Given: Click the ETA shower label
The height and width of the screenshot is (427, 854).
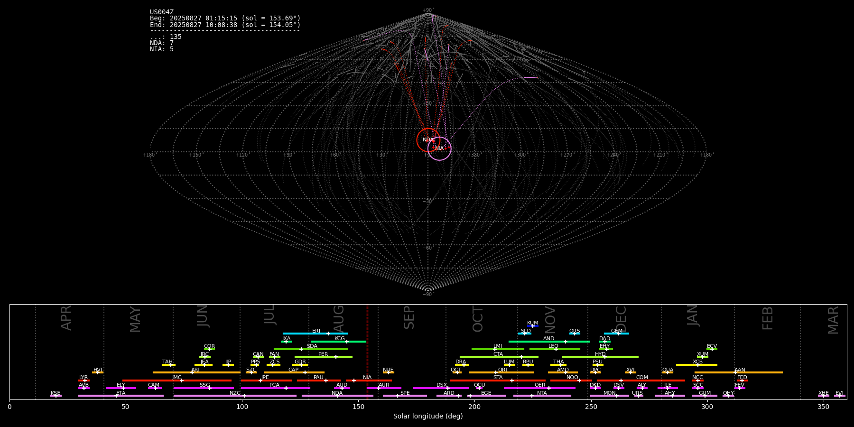Looking at the screenshot, I should point(121,393).
